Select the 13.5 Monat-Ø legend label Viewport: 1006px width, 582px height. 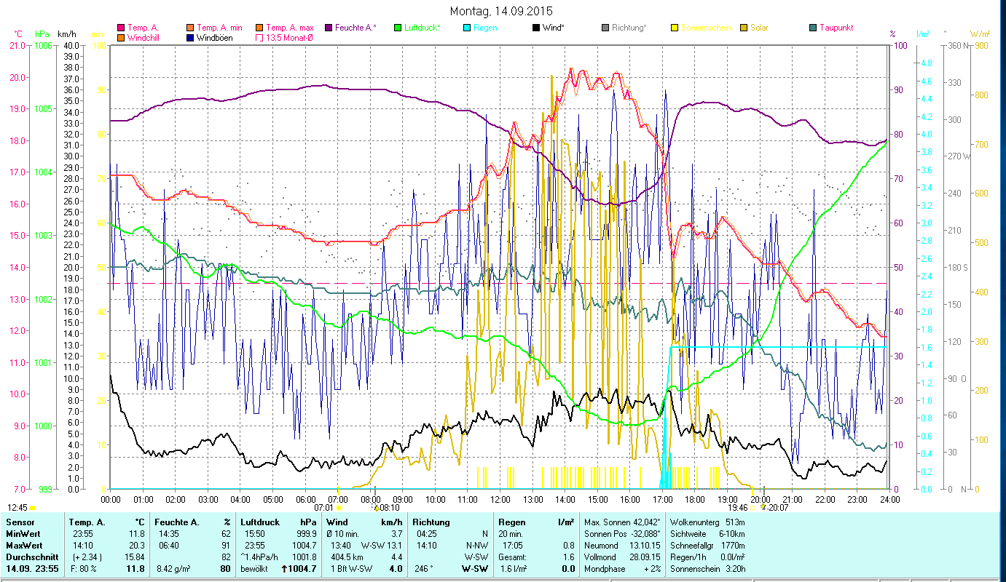point(289,38)
